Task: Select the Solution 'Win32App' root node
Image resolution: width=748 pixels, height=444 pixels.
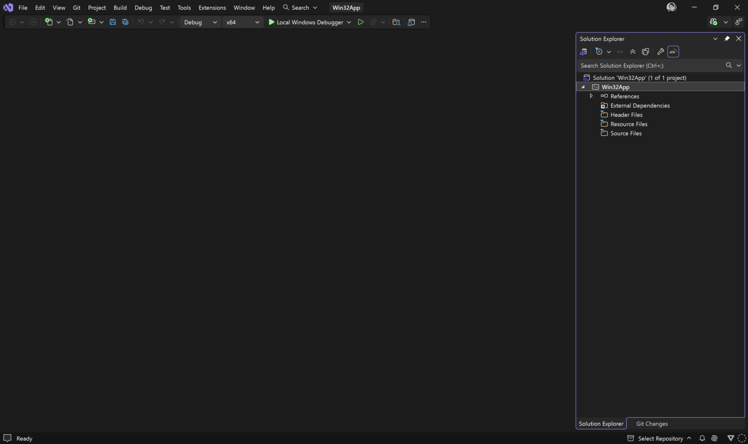Action: pos(635,77)
